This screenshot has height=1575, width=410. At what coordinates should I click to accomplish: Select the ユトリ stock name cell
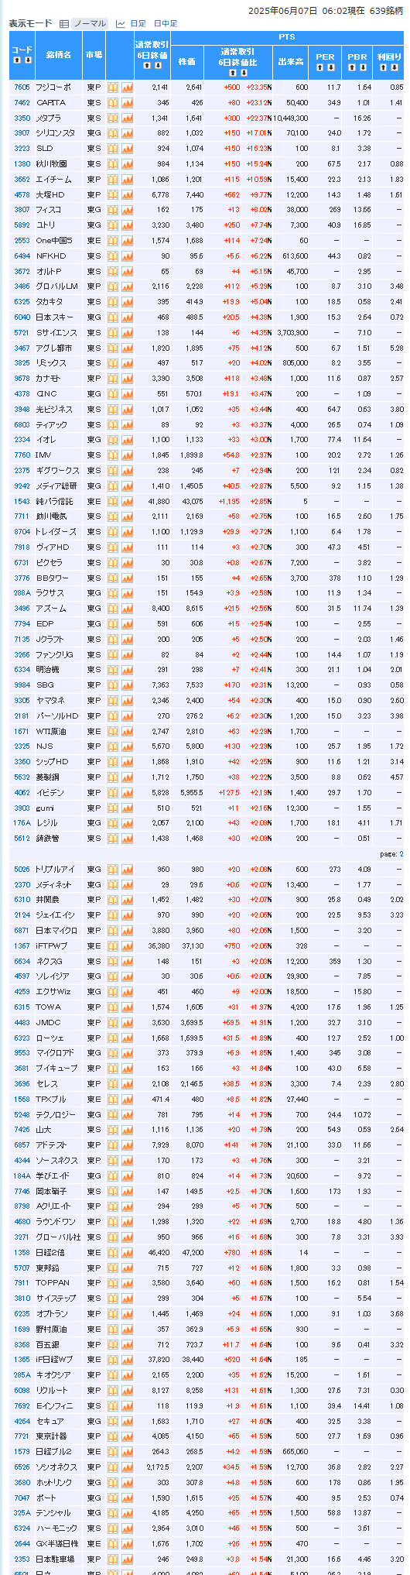pos(58,225)
